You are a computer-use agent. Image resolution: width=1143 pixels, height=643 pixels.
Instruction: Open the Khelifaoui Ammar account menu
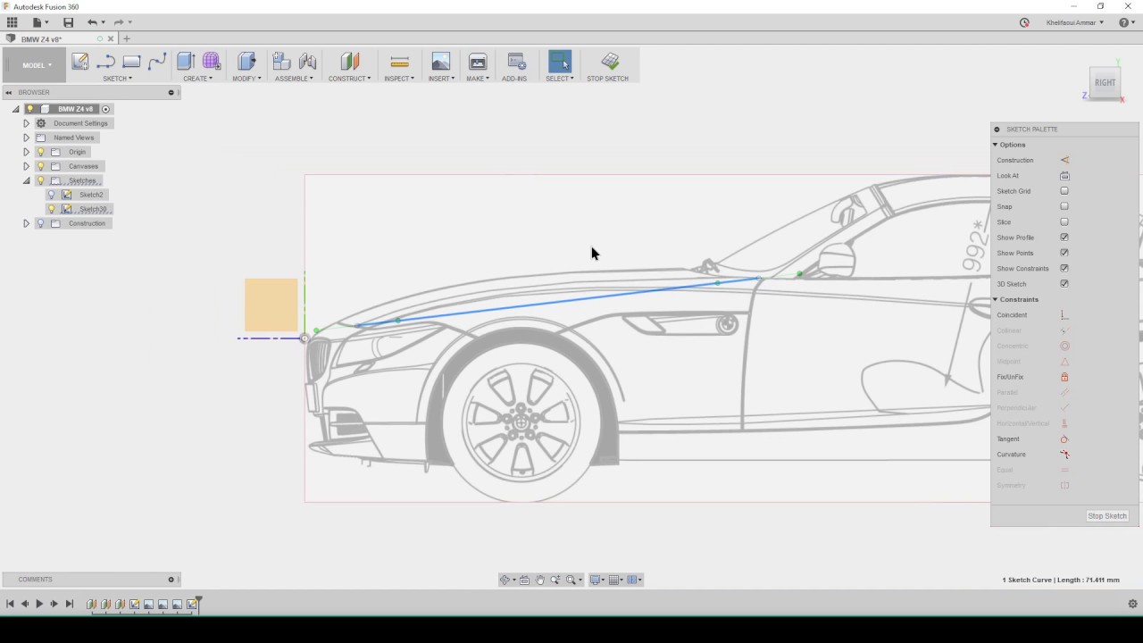pos(1075,22)
